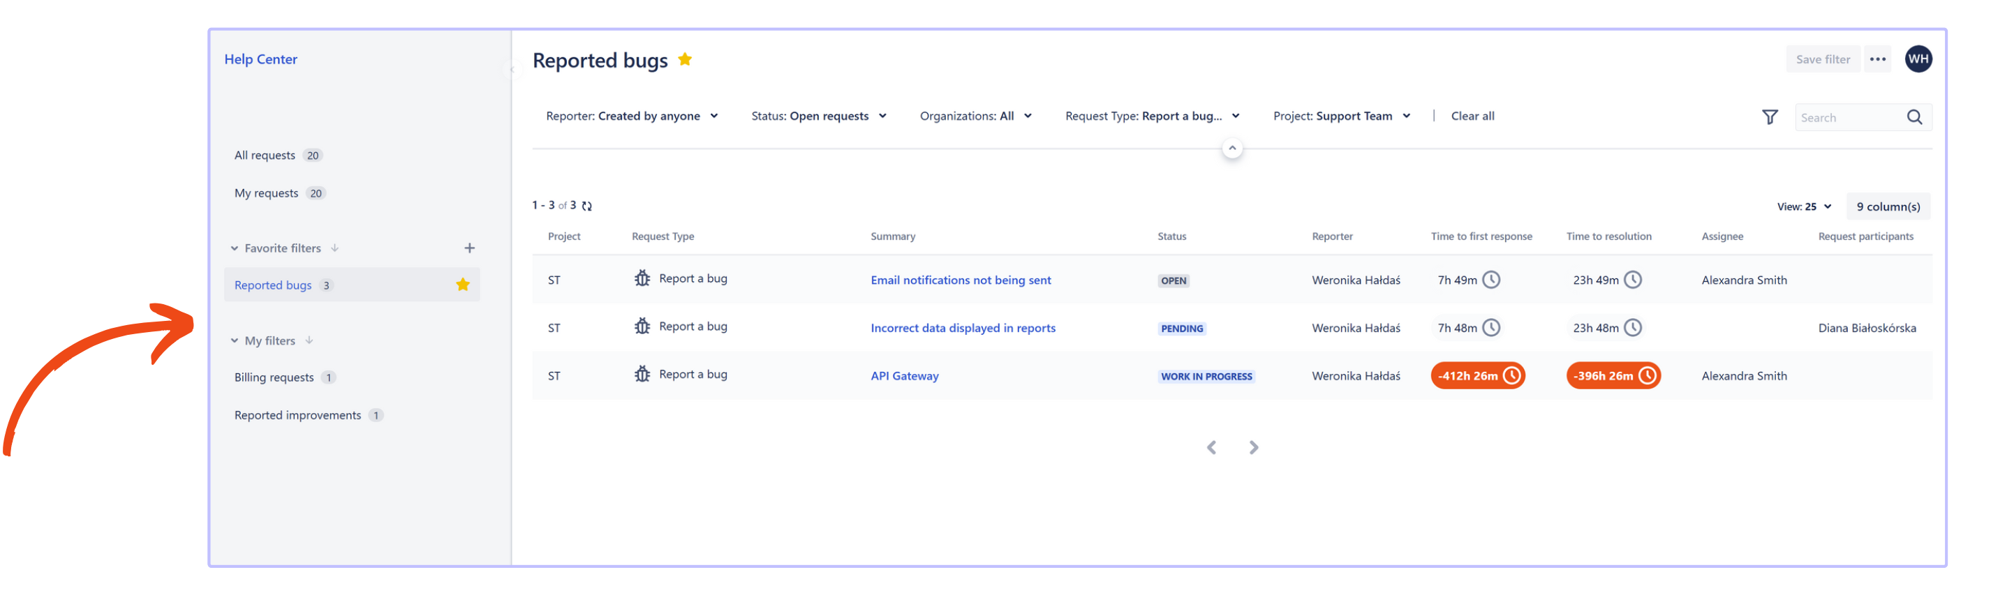The image size is (1991, 609).
Task: Collapse the Favorite filters section
Action: tap(234, 248)
